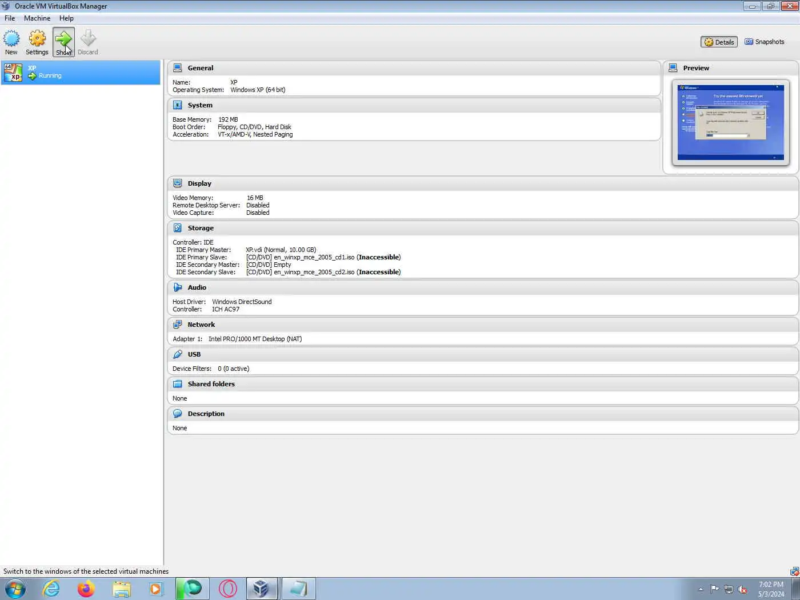The height and width of the screenshot is (600, 800).
Task: Click the Display section monitor icon
Action: (x=178, y=183)
